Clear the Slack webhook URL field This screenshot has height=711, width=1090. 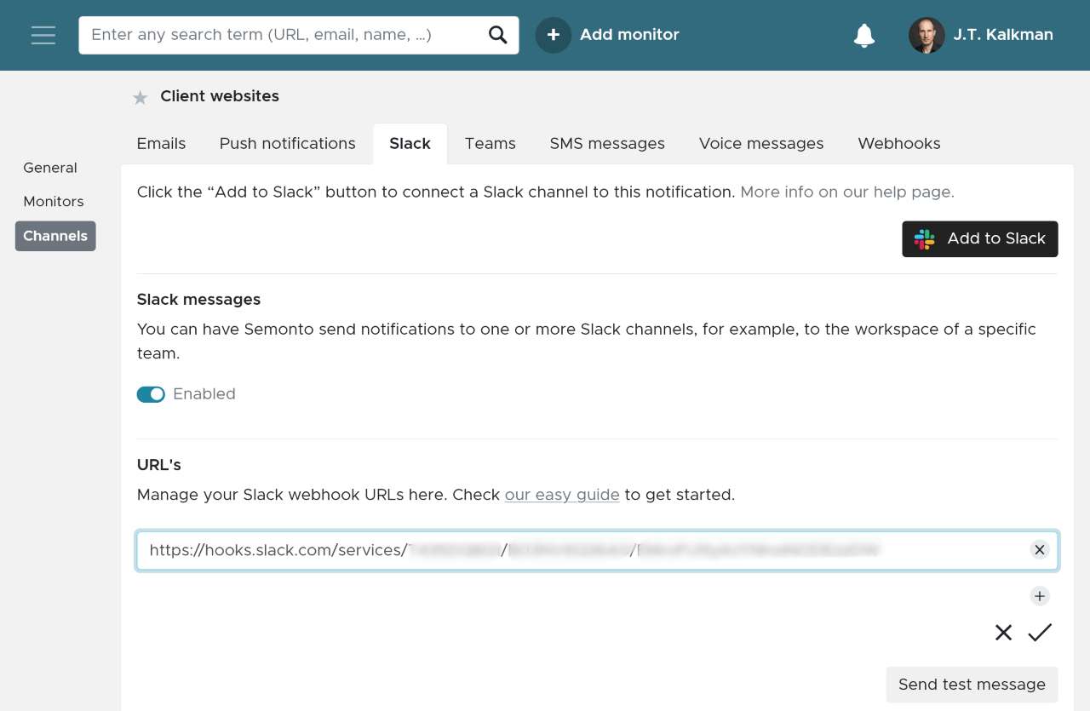pos(1040,550)
